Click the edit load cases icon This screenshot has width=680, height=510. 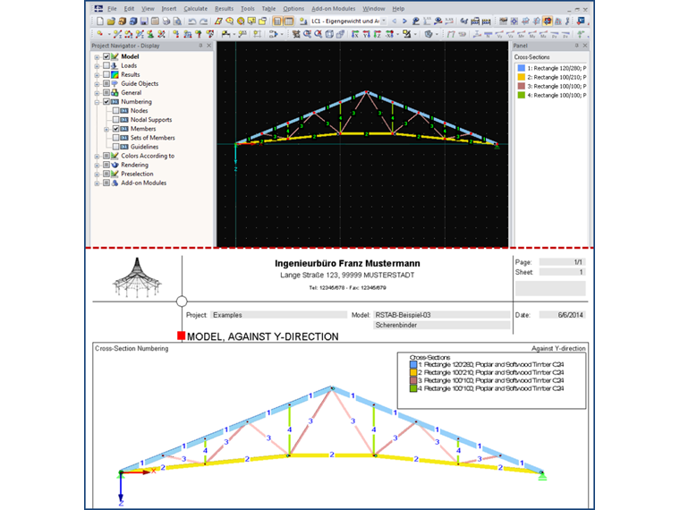[x=302, y=21]
